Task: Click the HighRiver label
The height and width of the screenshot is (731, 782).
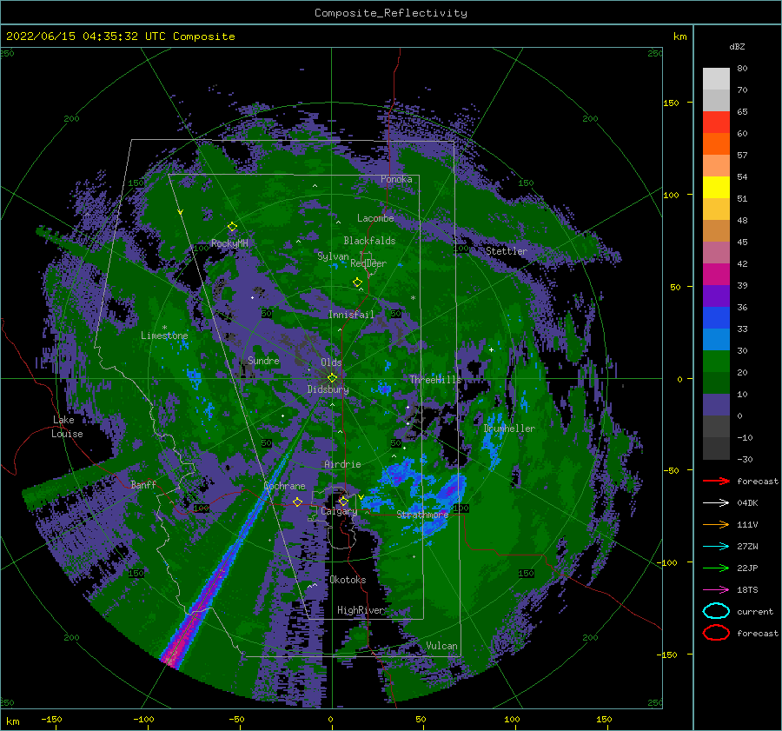Action: [361, 610]
